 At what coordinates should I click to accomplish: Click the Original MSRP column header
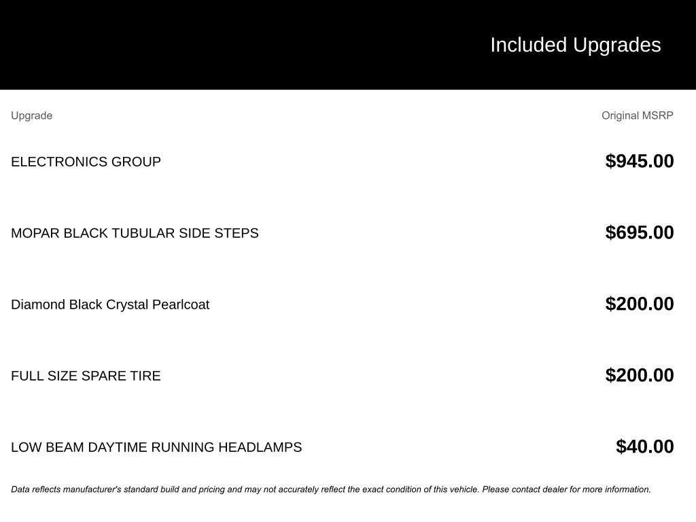[637, 116]
